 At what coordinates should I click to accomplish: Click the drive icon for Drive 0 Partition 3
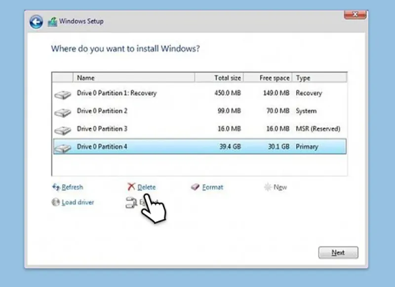click(x=63, y=130)
